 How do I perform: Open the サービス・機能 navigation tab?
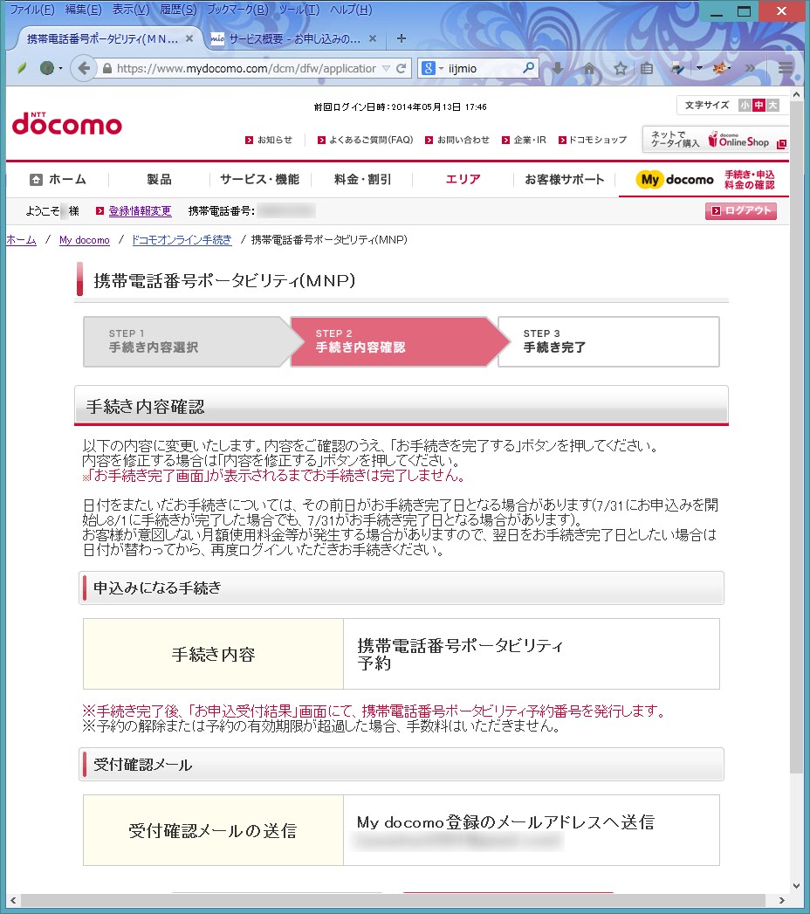coord(260,180)
